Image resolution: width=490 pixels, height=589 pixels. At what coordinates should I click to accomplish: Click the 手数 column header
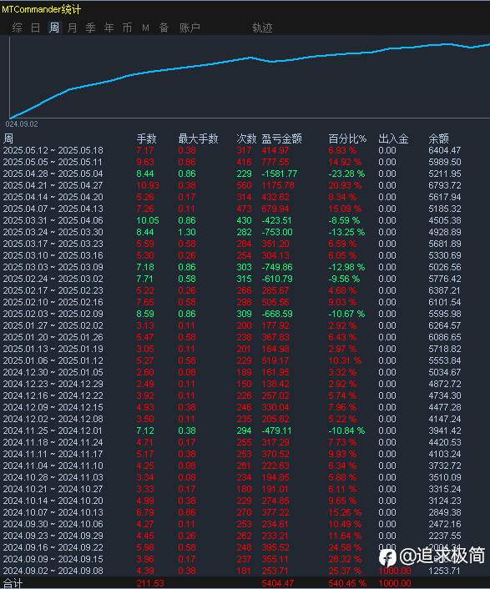[x=146, y=138]
